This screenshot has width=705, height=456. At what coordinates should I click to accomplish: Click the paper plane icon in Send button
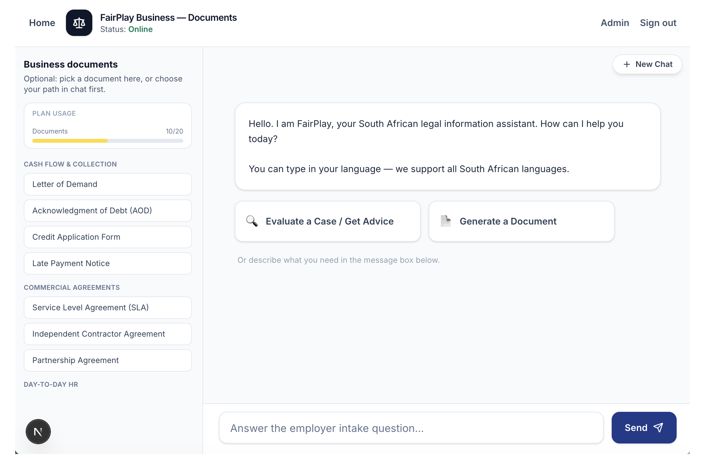coord(658,428)
